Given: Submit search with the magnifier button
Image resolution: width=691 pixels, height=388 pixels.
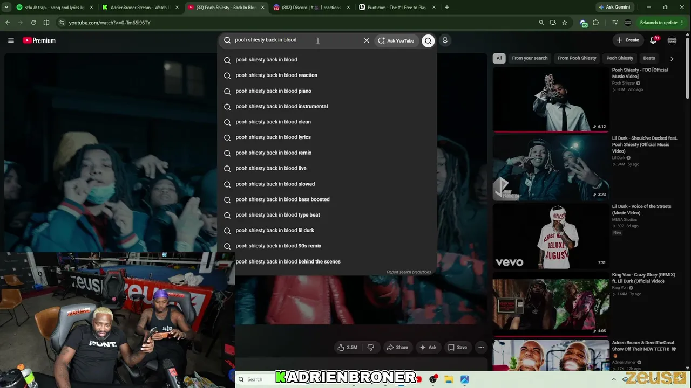Looking at the screenshot, I should [428, 40].
